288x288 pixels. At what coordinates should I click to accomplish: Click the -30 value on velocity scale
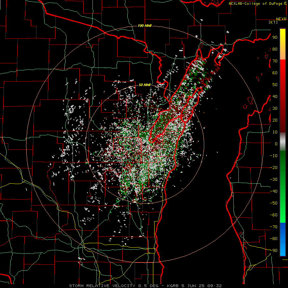(274, 180)
